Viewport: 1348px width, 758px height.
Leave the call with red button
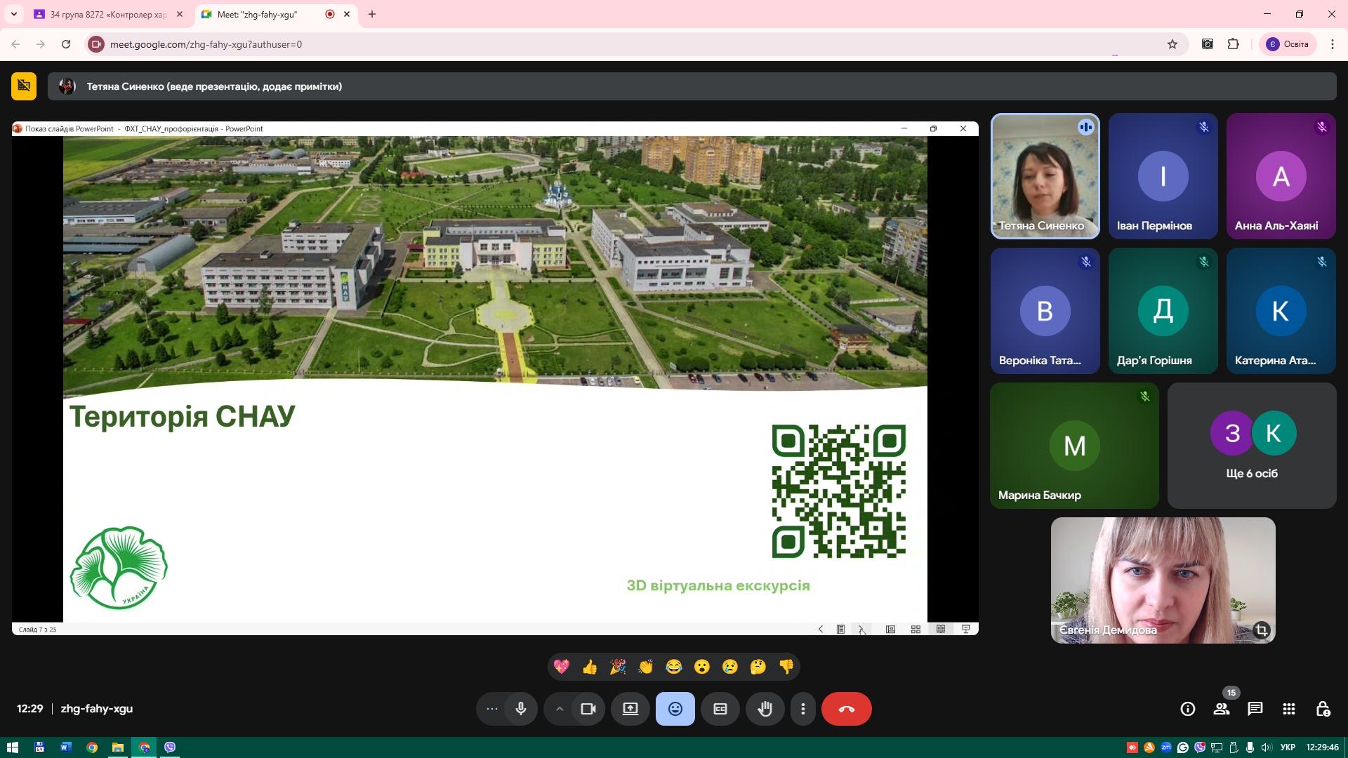coord(846,709)
